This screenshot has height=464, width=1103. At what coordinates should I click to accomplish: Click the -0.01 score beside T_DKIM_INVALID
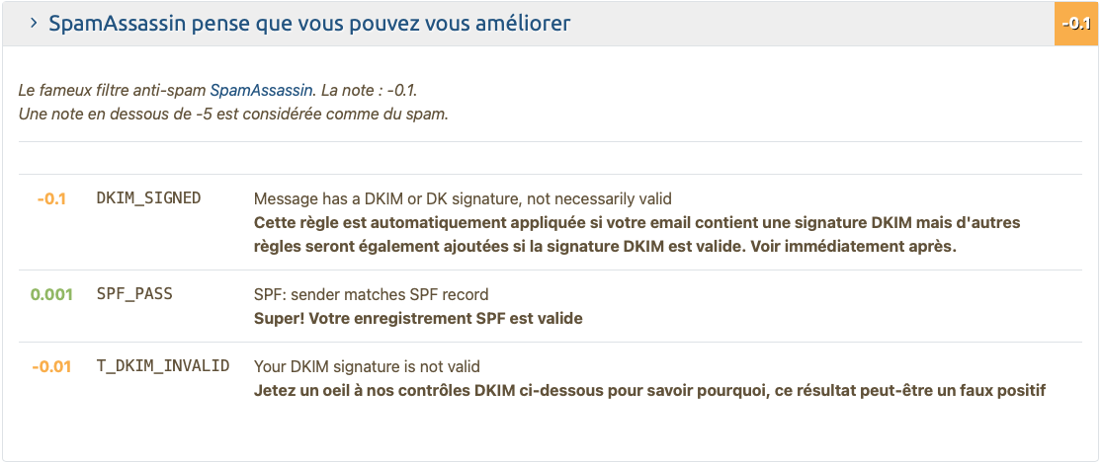coord(51,366)
